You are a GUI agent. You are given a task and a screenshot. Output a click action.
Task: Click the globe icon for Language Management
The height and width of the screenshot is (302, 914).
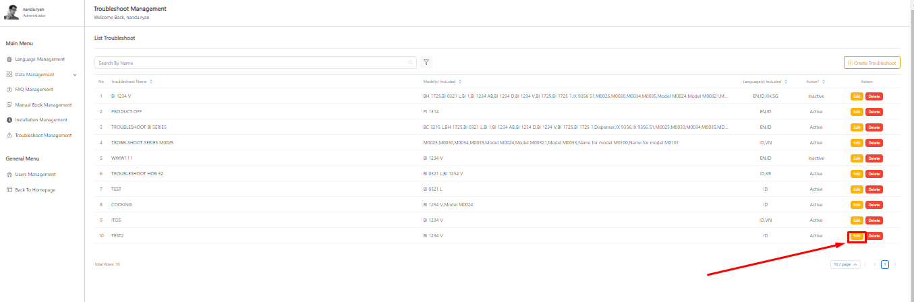pyautogui.click(x=9, y=59)
